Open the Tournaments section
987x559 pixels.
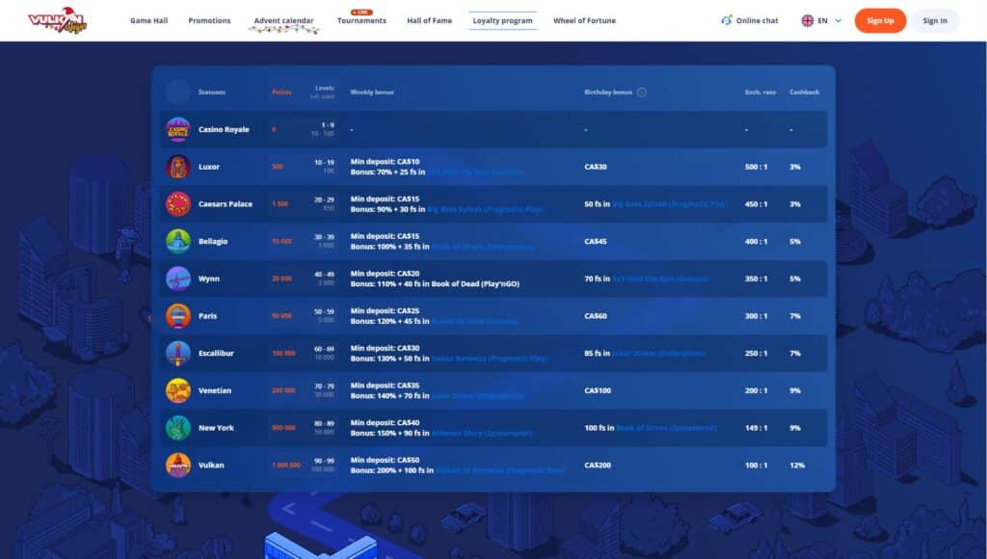point(362,21)
